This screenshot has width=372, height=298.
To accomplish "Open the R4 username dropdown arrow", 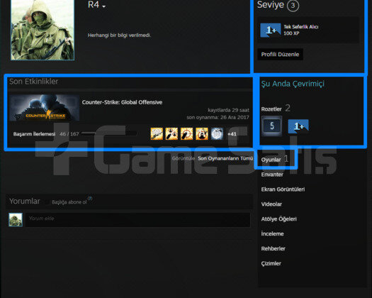I will pos(104,6).
